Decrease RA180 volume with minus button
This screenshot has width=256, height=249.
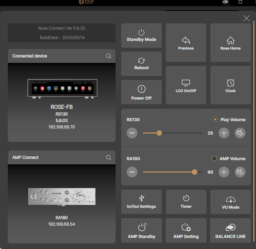pos(132,172)
